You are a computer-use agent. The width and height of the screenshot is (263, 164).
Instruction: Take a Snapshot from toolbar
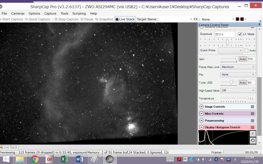104,19
